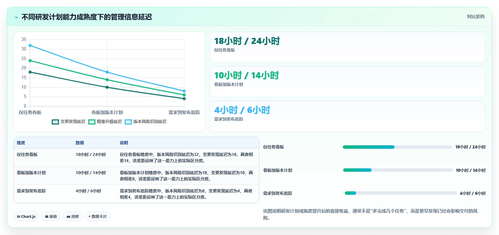Viewport: 499px width, 235px height.
Task: Click the 说明 column header
Action: (124, 143)
